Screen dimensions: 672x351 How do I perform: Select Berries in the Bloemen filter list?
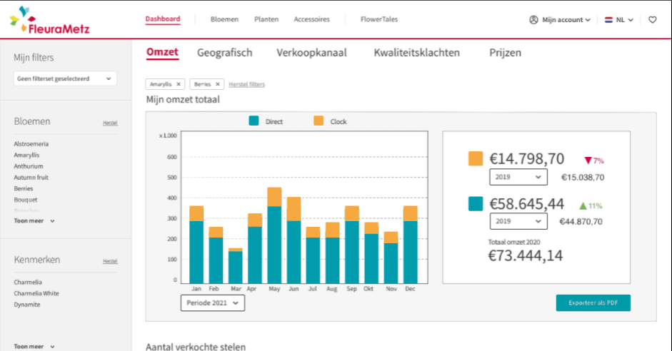click(x=23, y=188)
